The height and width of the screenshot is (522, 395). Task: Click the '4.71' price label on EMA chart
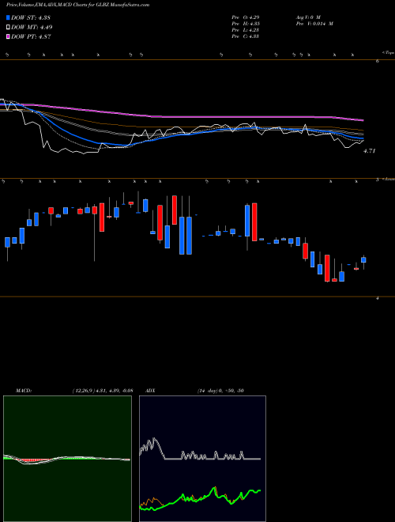[x=369, y=151]
